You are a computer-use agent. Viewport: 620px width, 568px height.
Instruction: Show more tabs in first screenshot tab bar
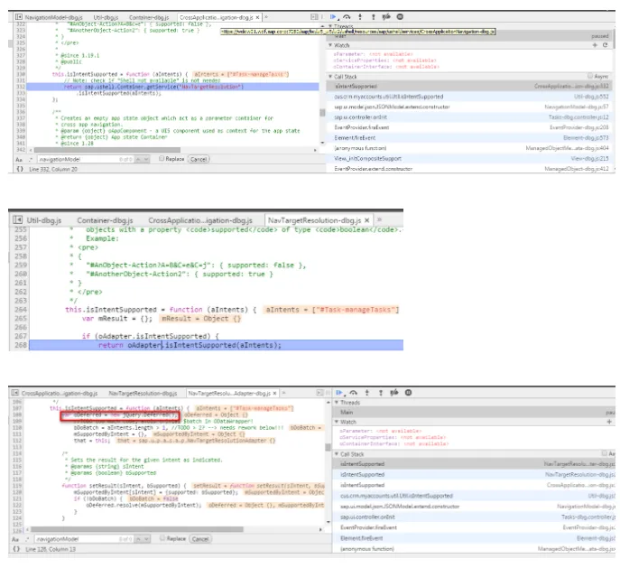pos(266,17)
